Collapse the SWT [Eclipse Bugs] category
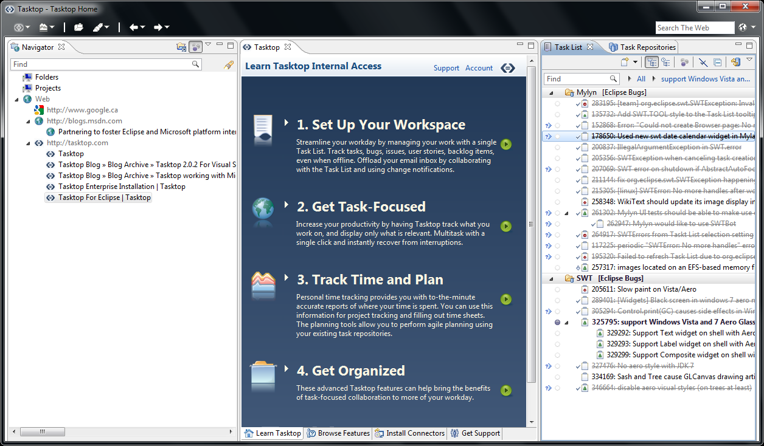764x446 pixels. coord(551,278)
